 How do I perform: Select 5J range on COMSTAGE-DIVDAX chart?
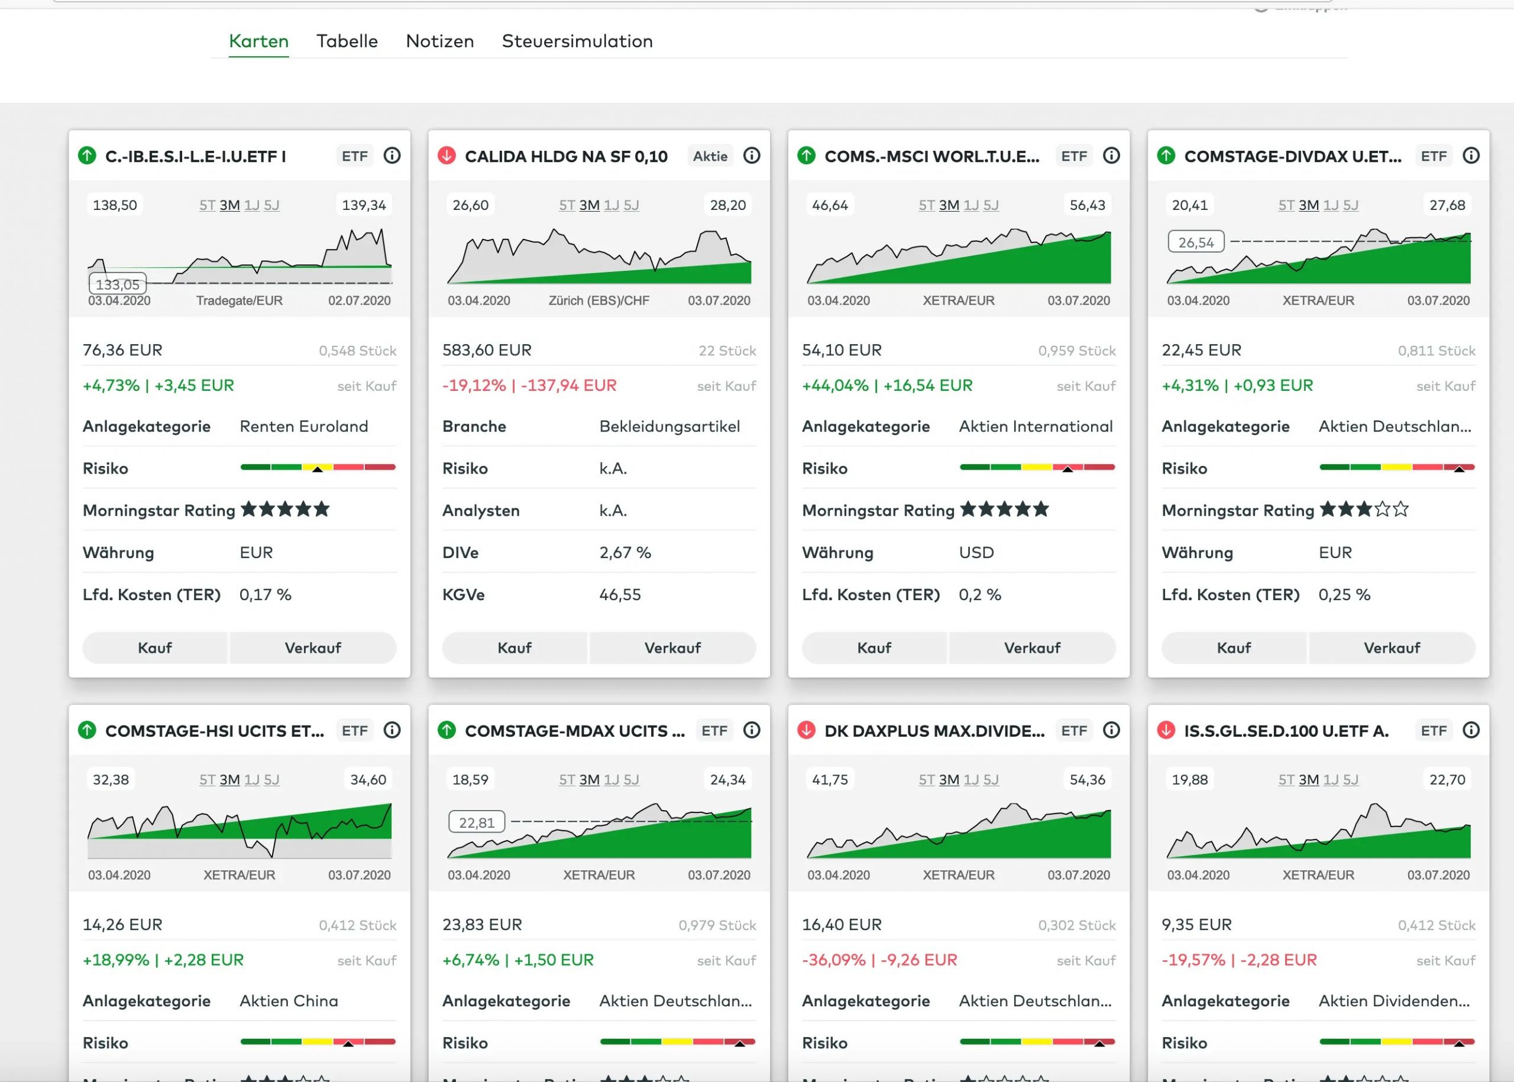click(x=1350, y=205)
